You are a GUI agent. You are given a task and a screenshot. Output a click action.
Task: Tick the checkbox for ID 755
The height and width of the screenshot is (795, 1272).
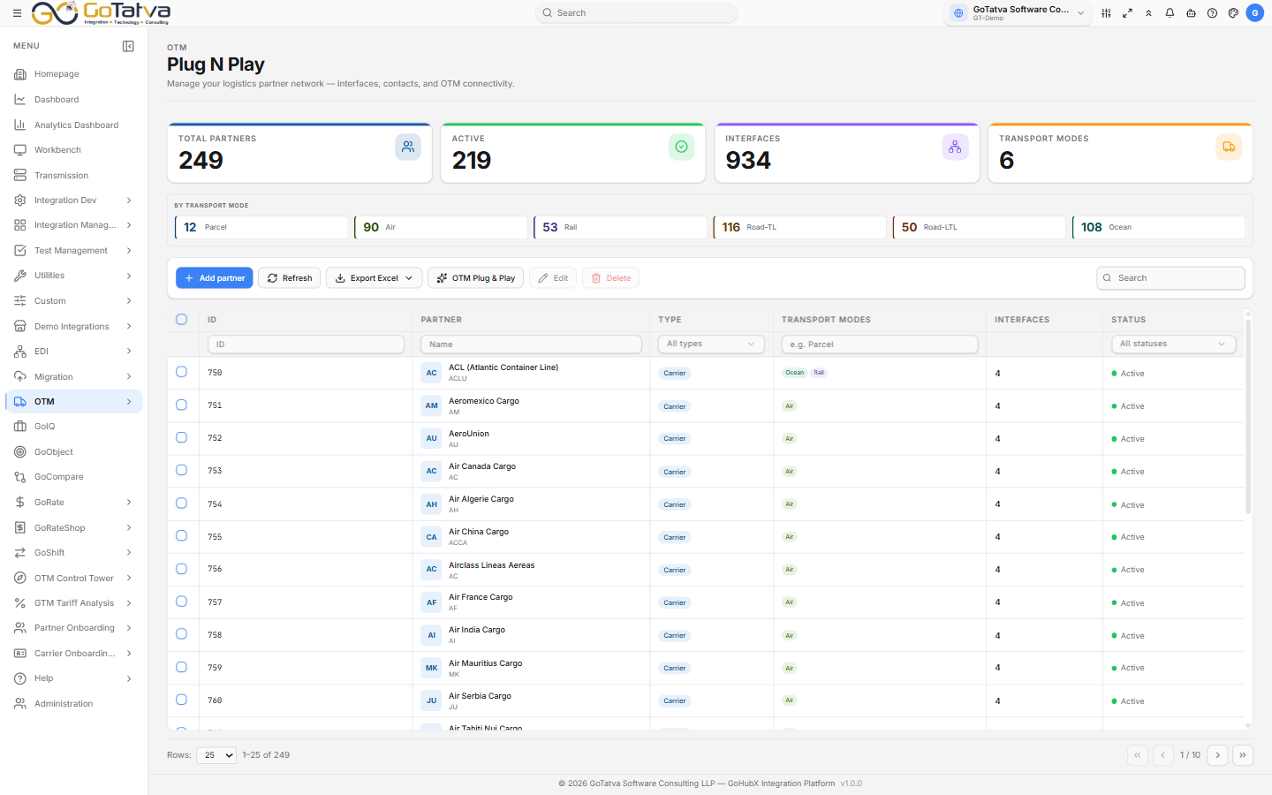181,535
